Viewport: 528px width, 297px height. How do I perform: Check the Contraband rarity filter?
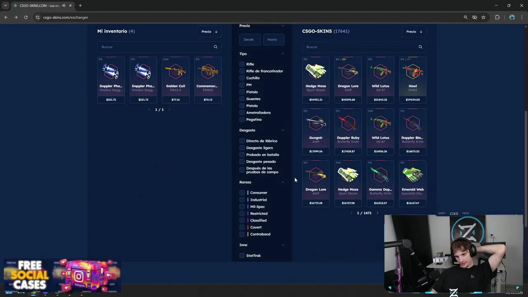(x=242, y=234)
